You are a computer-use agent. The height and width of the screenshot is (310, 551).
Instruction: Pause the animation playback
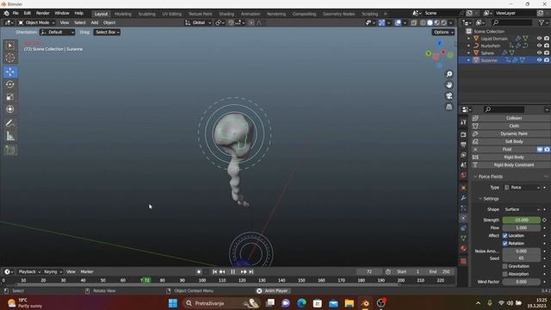(233, 272)
